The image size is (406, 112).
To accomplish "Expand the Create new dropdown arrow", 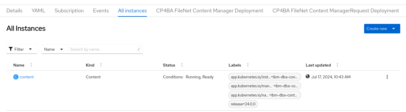I will tap(394, 29).
